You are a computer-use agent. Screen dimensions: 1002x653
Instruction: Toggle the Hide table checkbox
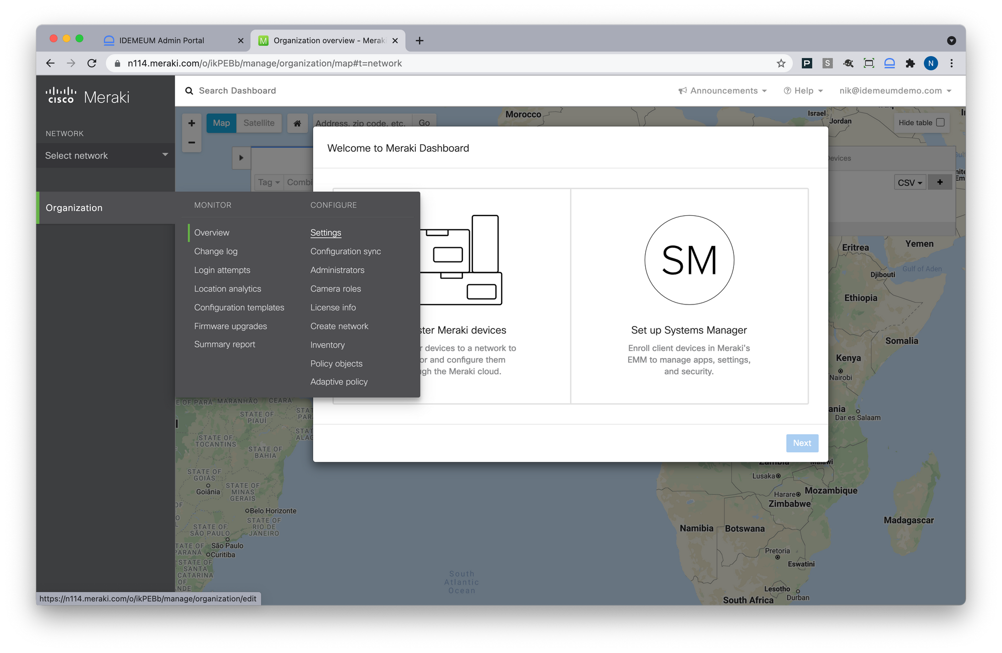pyautogui.click(x=940, y=122)
